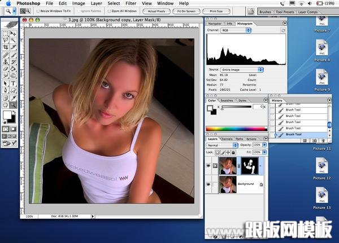This screenshot has width=339, height=243.
Task: Open the Layer Comps tab in palette well
Action: 308,12
